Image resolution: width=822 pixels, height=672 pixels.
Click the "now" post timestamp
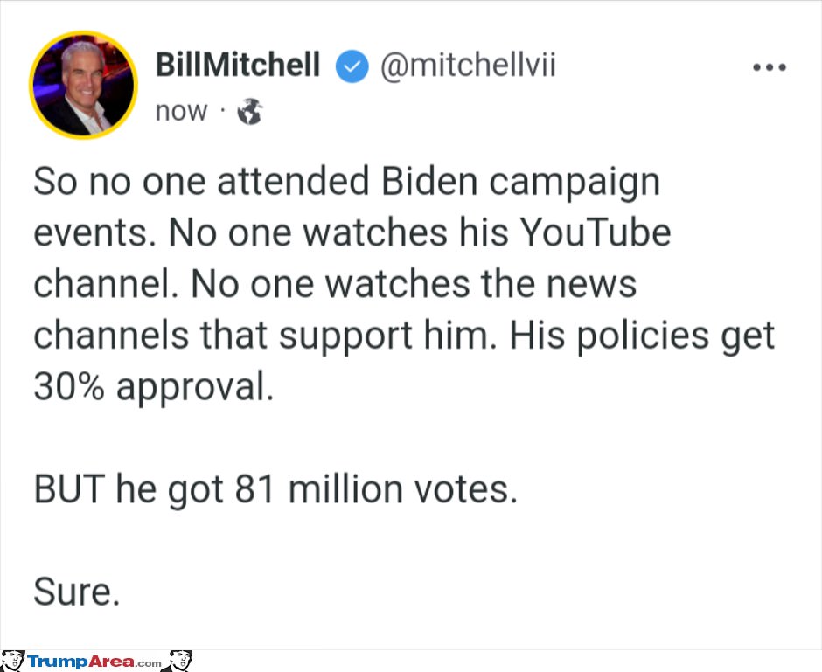click(181, 112)
